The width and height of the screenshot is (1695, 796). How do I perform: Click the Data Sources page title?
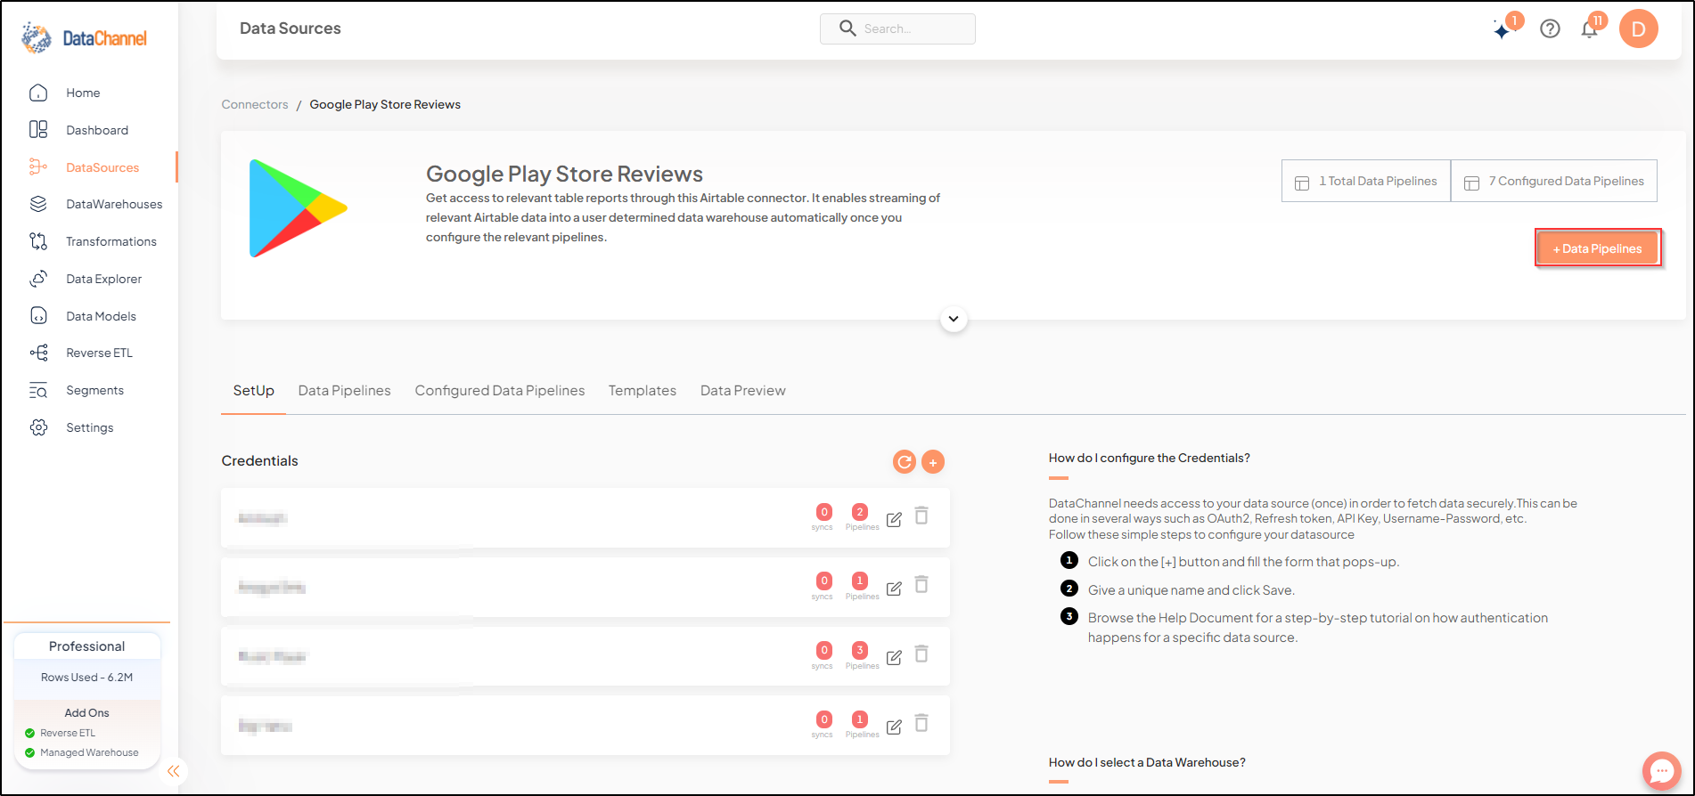(x=290, y=28)
